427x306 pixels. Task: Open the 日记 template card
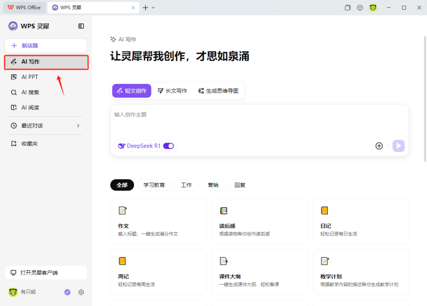coord(361,221)
